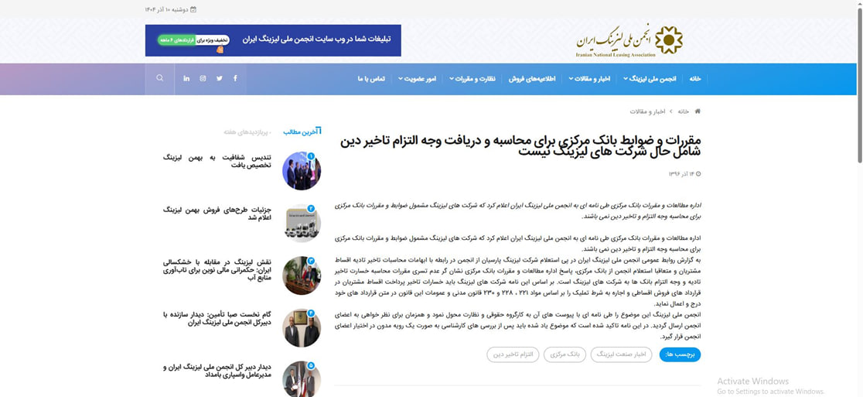Click the home icon in breadcrumb
The height and width of the screenshot is (397, 863).
(698, 111)
